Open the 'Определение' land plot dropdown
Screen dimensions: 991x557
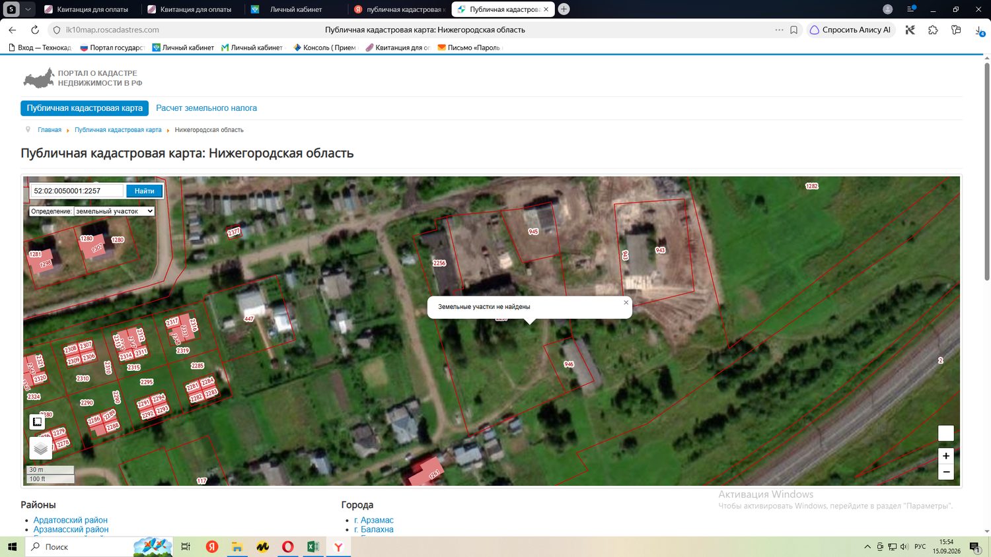[x=114, y=211]
